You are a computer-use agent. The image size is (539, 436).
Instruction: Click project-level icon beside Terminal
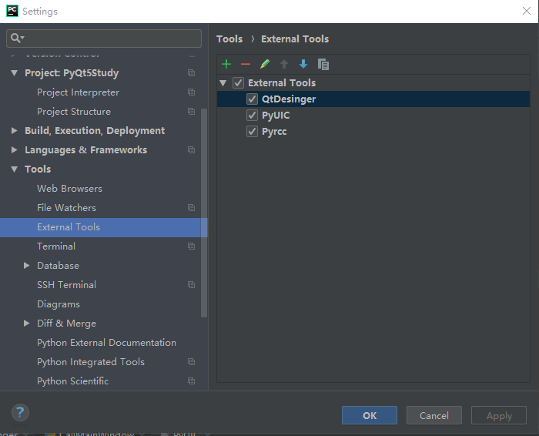(x=192, y=247)
